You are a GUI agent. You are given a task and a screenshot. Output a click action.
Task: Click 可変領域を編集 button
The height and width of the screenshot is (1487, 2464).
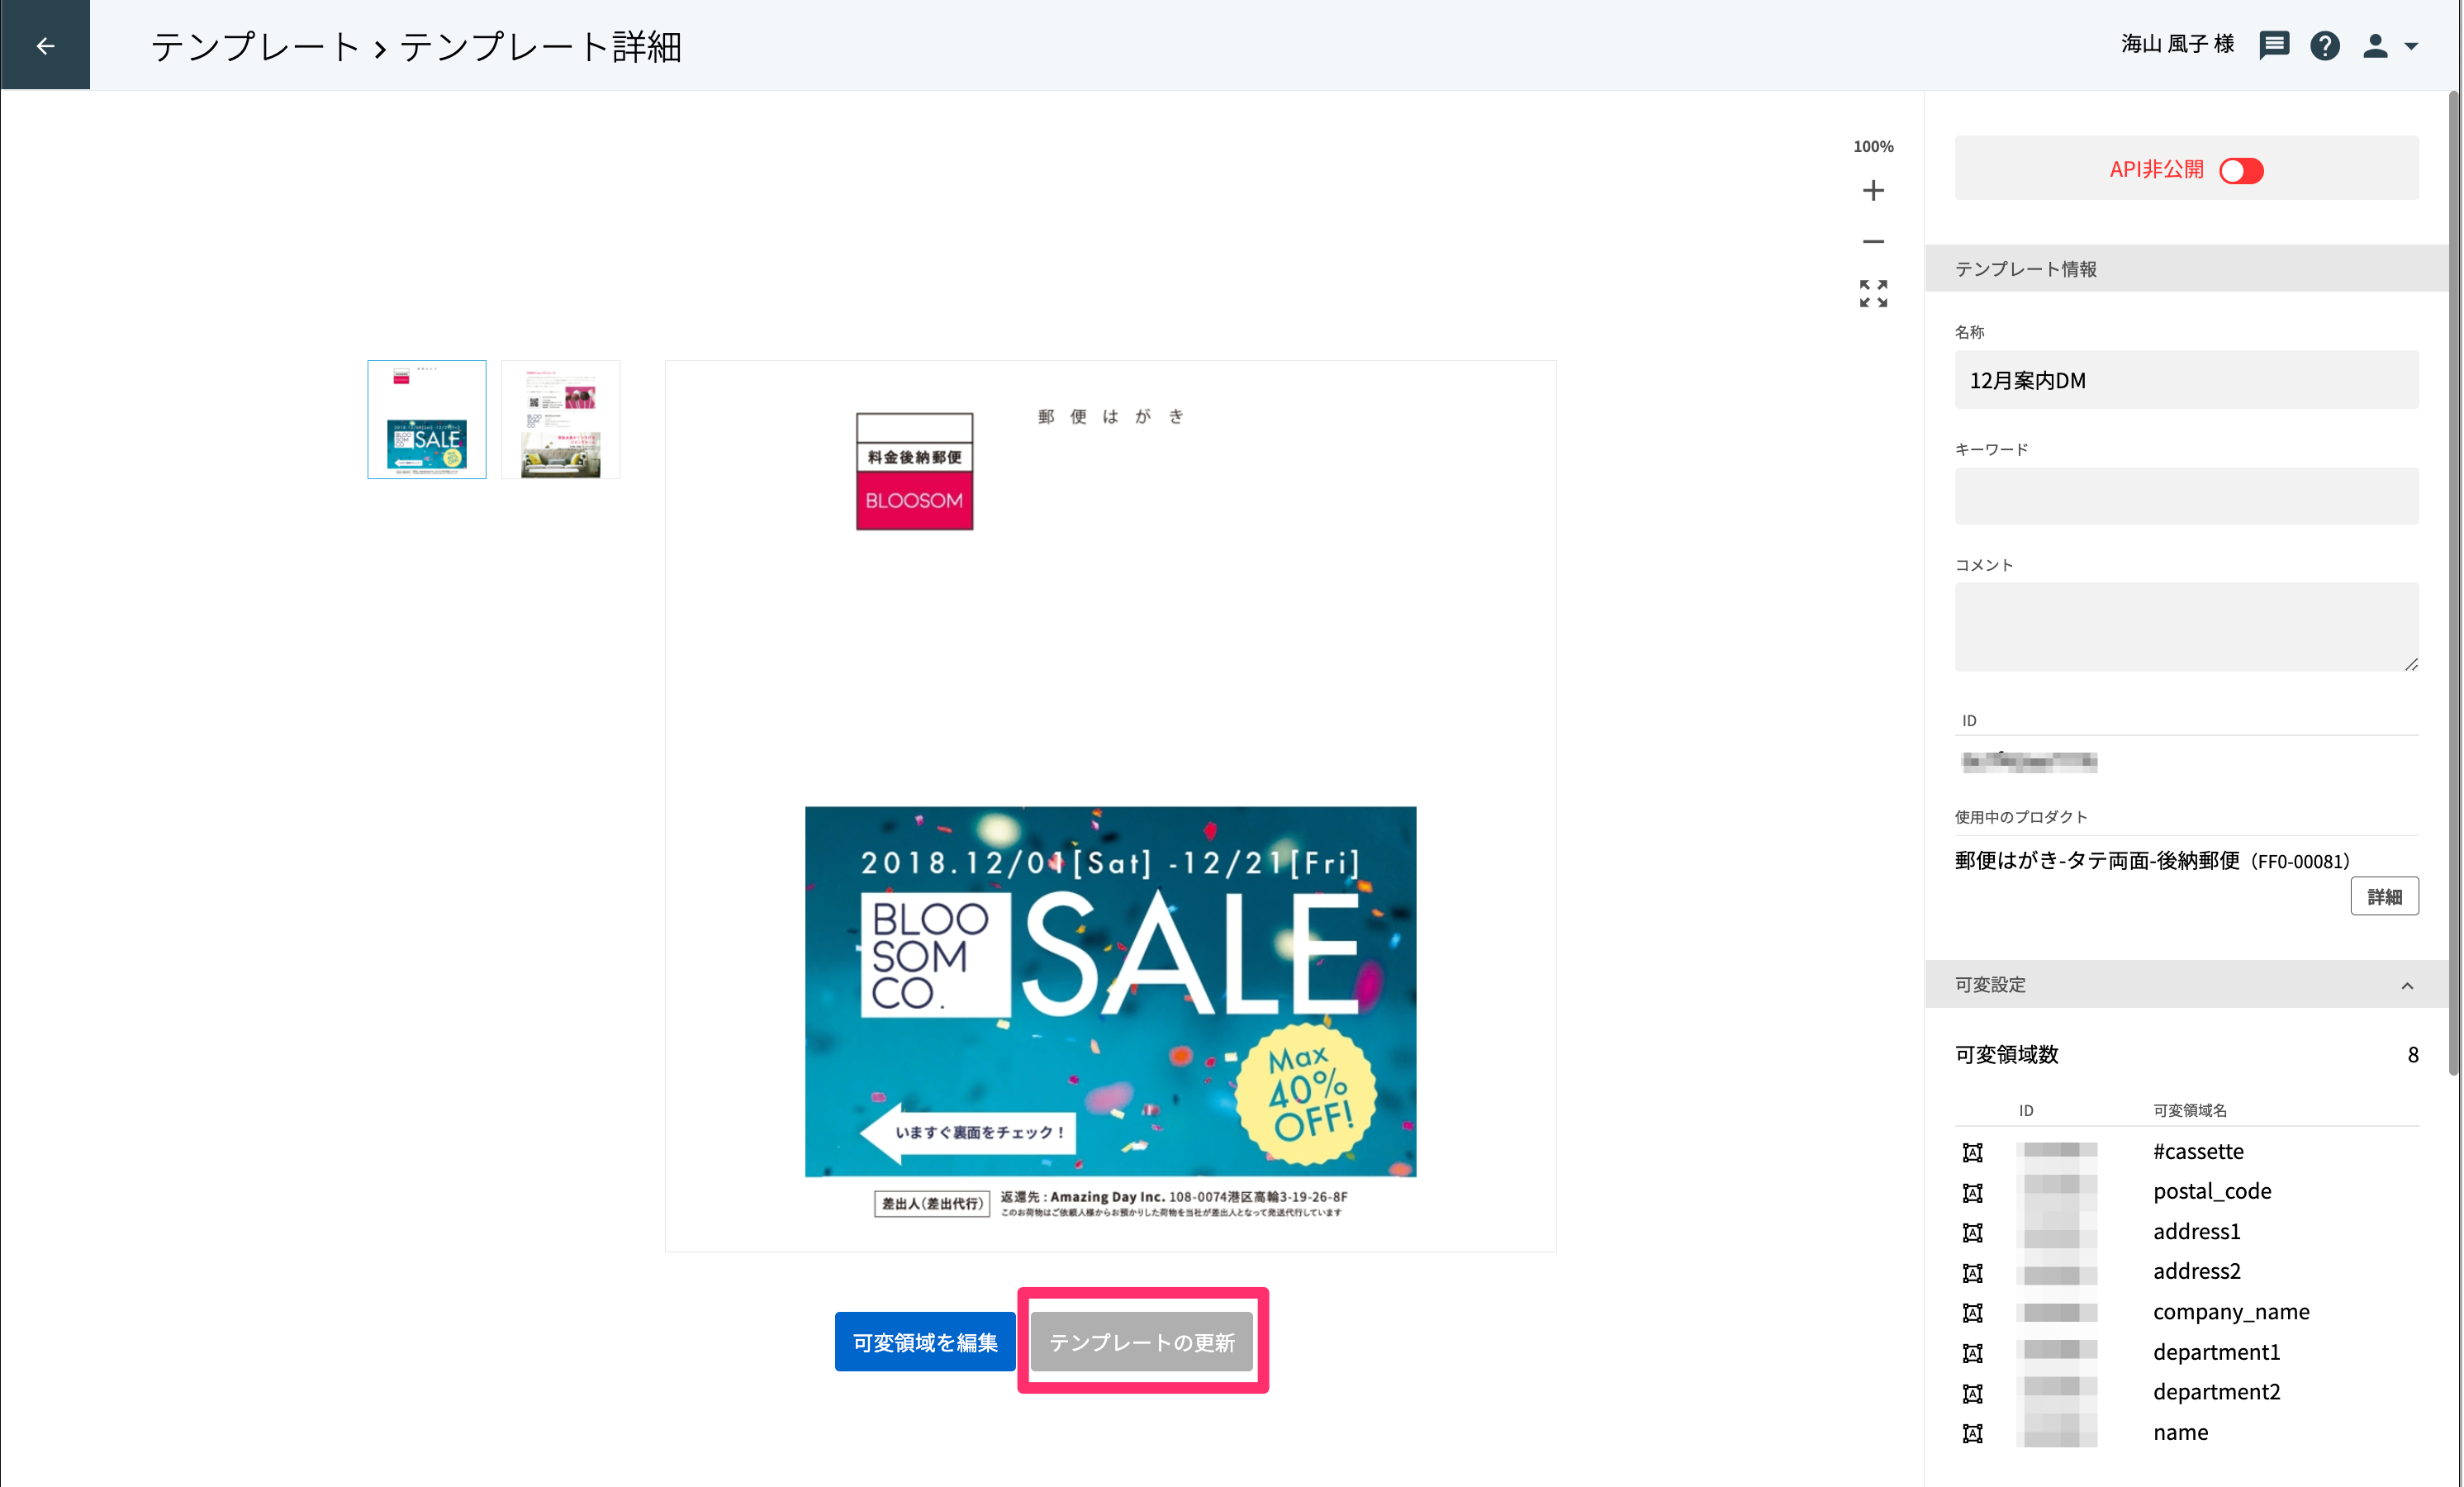[925, 1341]
